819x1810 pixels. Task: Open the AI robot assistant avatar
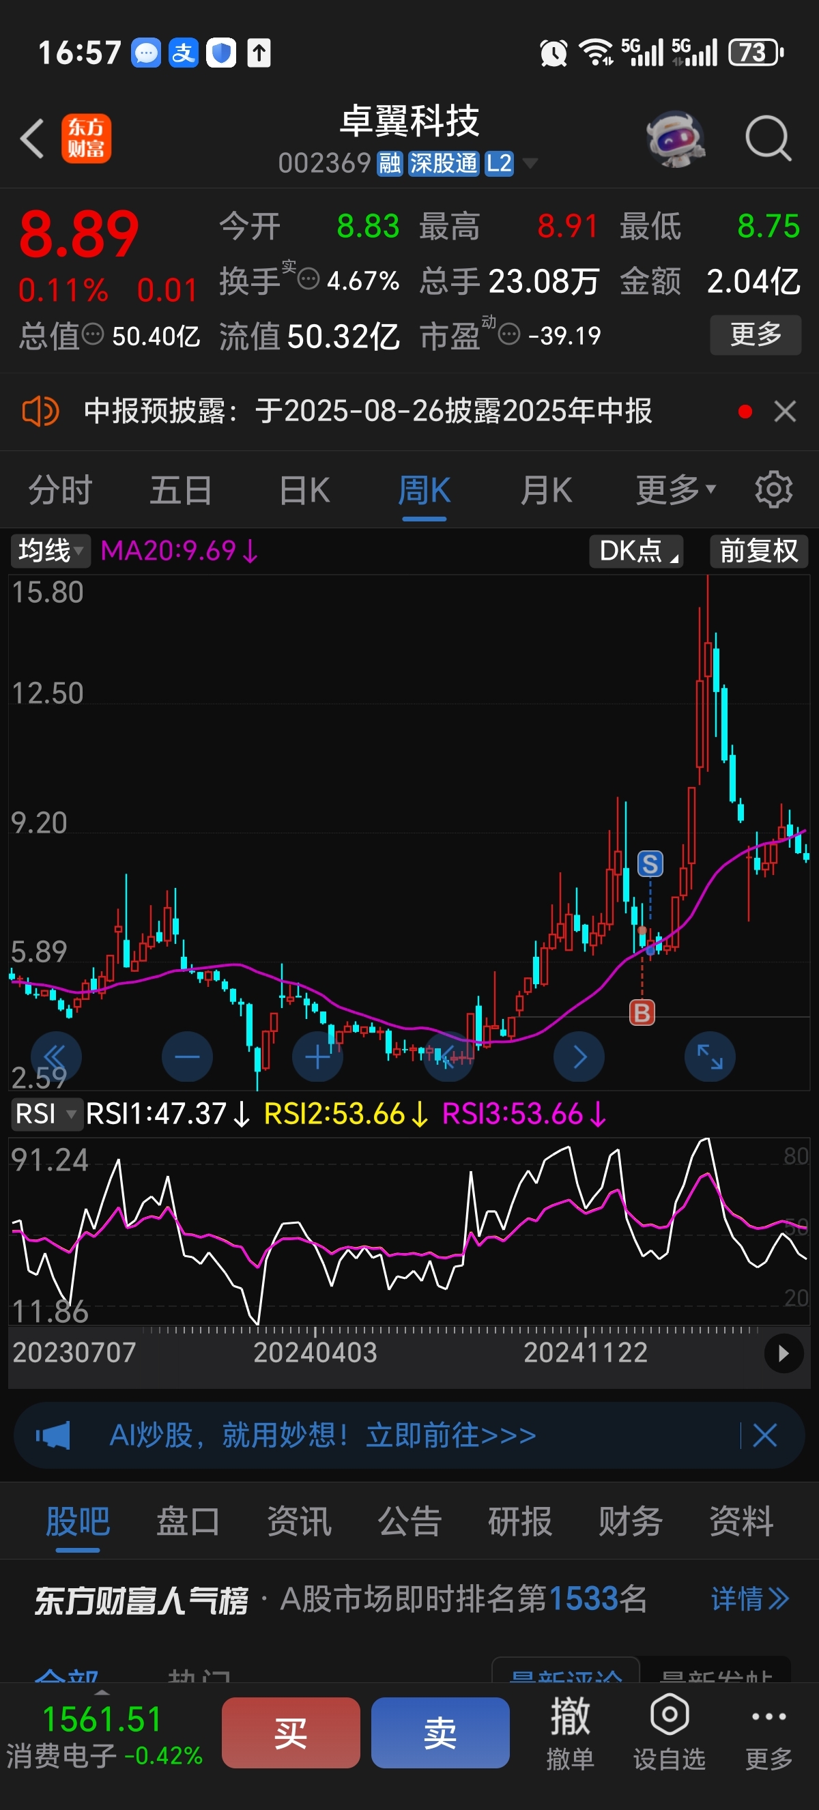point(675,139)
